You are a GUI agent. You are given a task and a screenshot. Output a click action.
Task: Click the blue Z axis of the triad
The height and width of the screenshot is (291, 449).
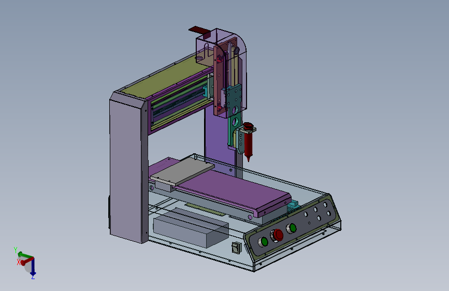[33, 268]
